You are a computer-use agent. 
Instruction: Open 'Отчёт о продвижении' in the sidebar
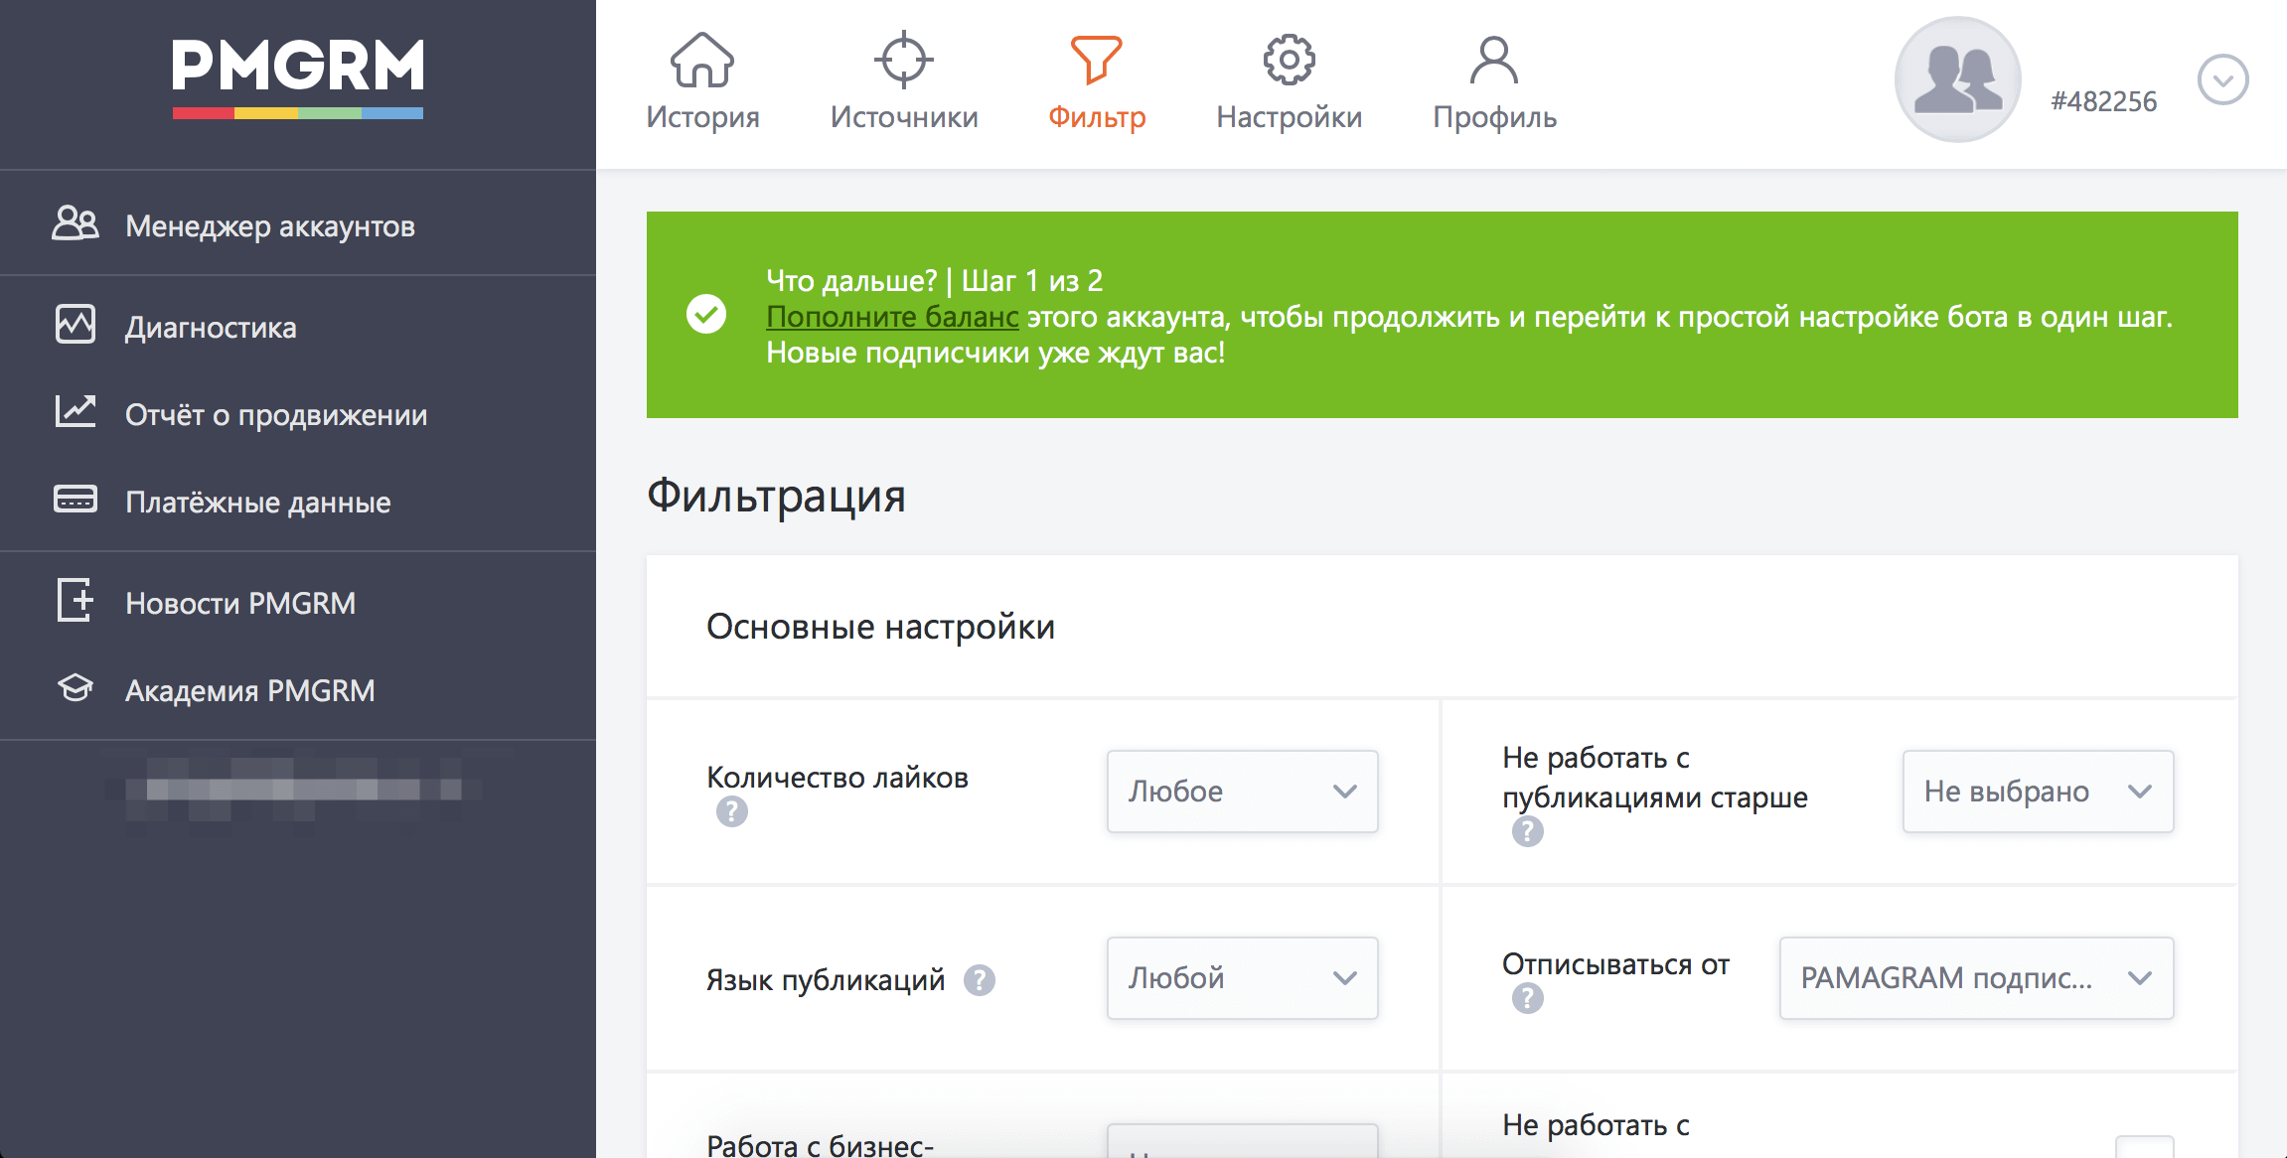275,414
